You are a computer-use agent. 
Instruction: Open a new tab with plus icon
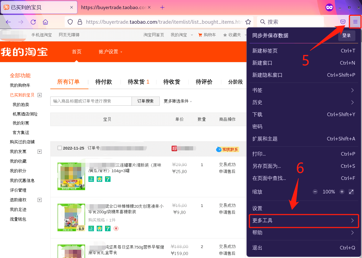point(162,7)
